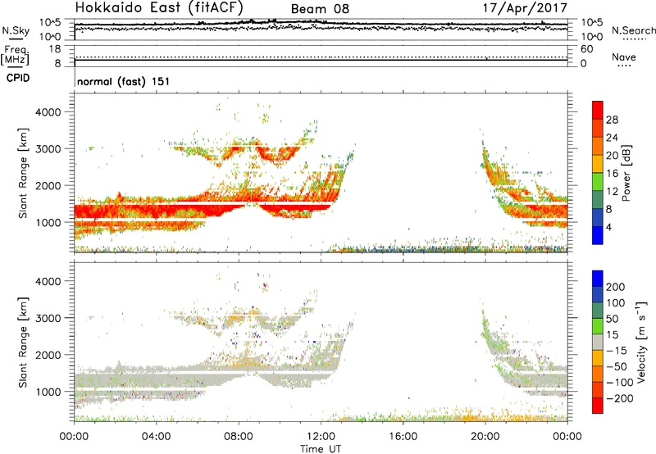Click the '-100' label on the Velocity colorbar
Image resolution: width=656 pixels, height=454 pixels.
click(x=619, y=383)
